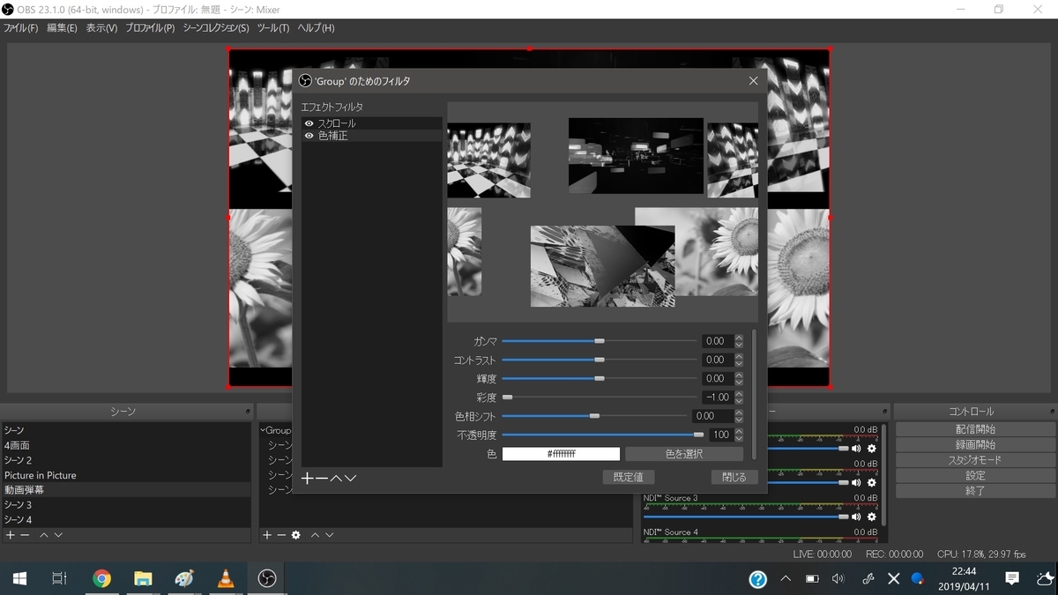Reset filter with 既定値 button

point(629,477)
